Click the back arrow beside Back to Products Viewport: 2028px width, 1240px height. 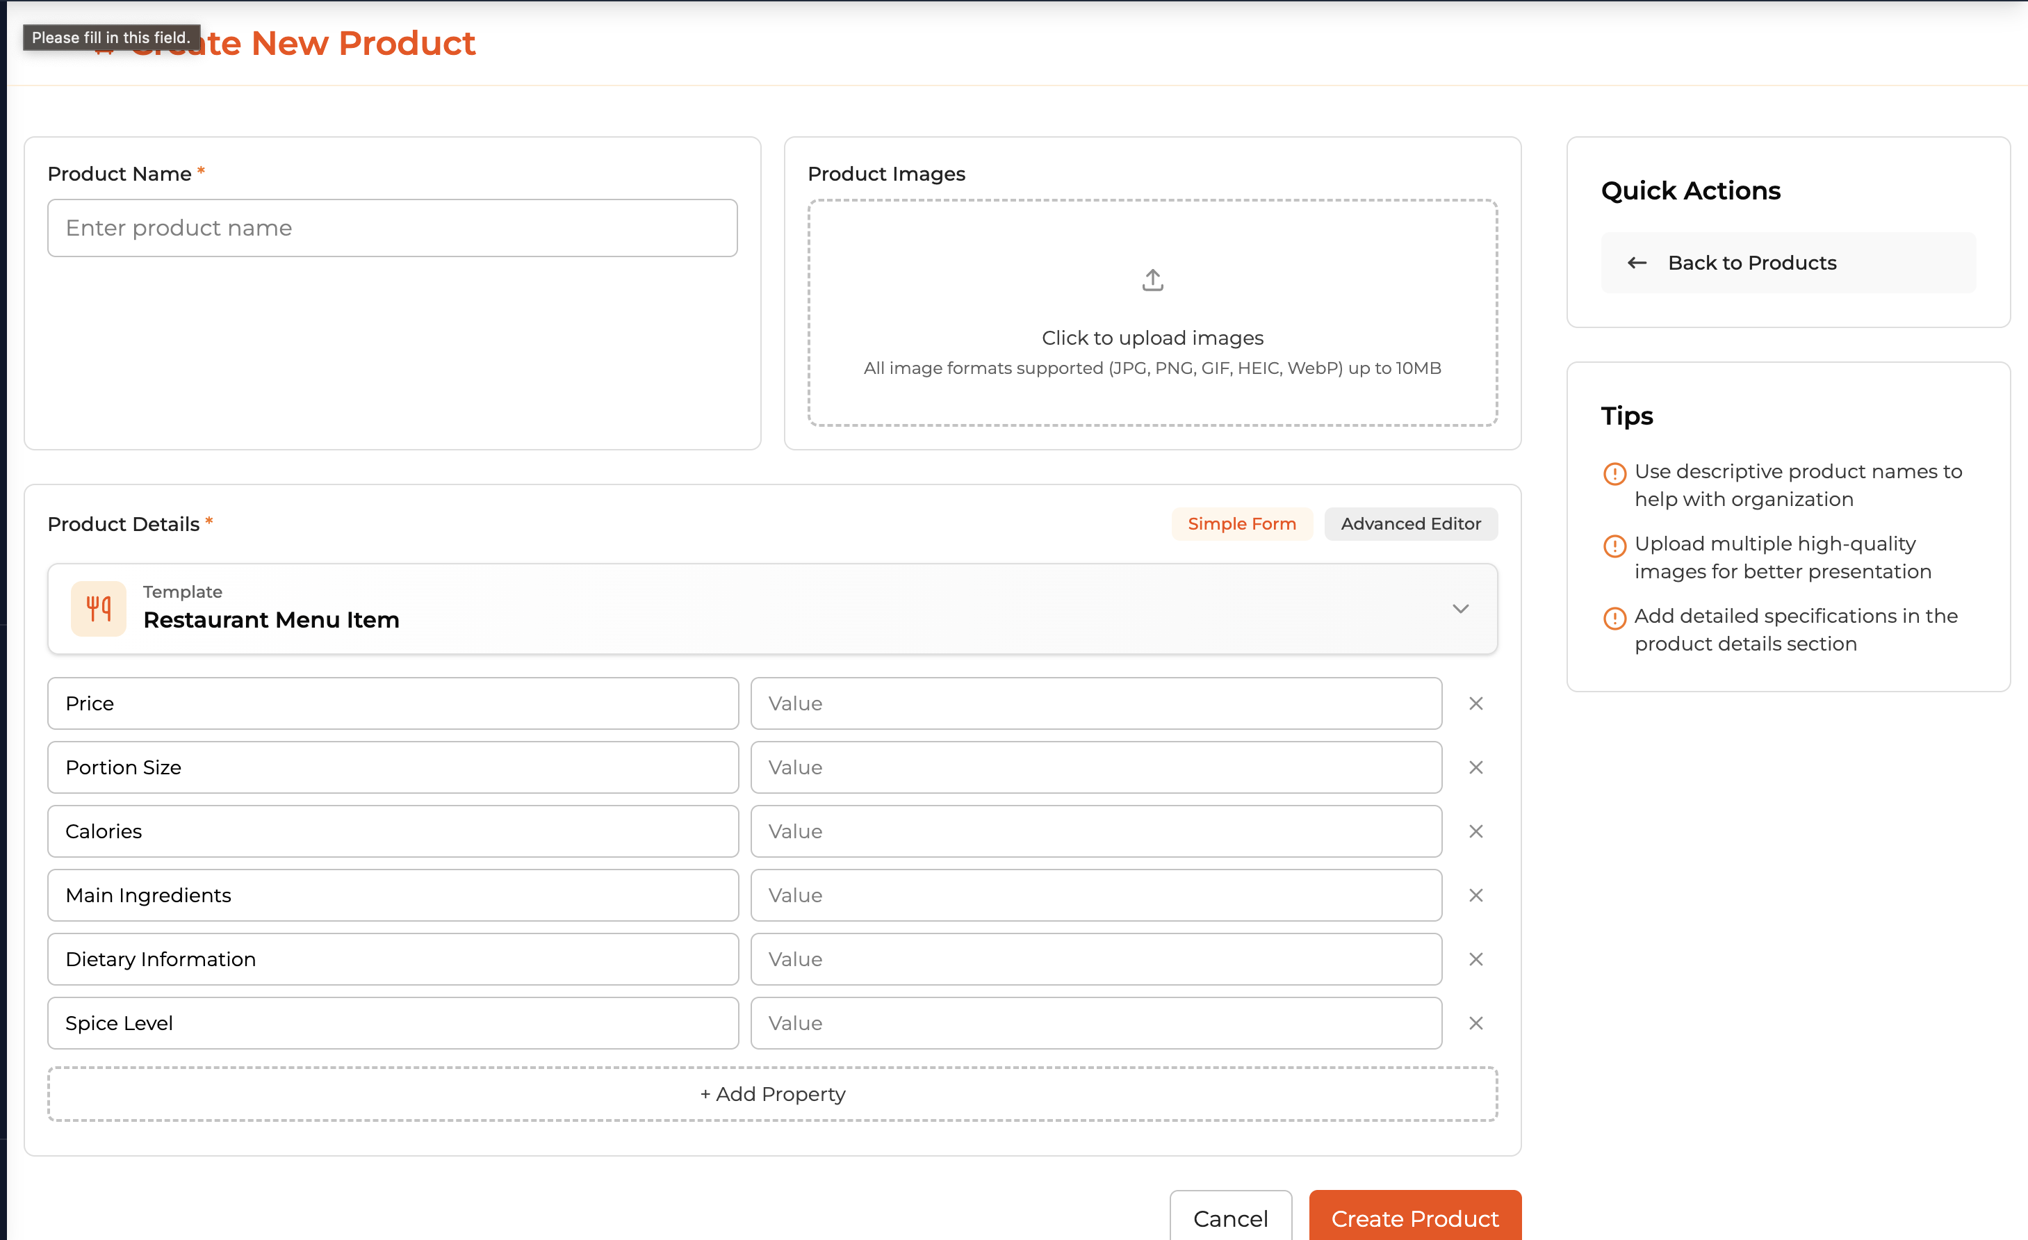coord(1636,263)
